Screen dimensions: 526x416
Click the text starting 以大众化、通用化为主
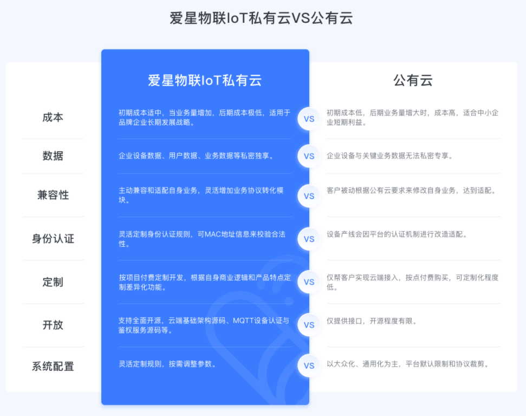point(408,364)
